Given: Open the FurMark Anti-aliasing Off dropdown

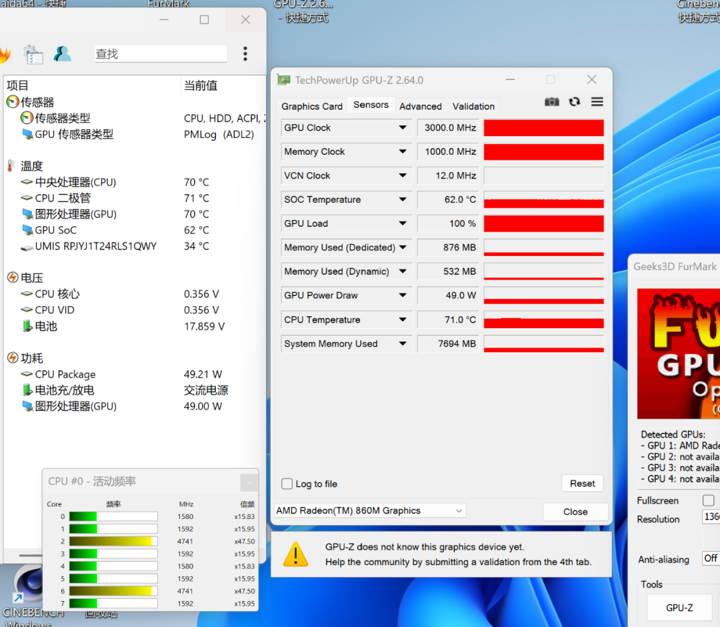Looking at the screenshot, I should (x=711, y=558).
